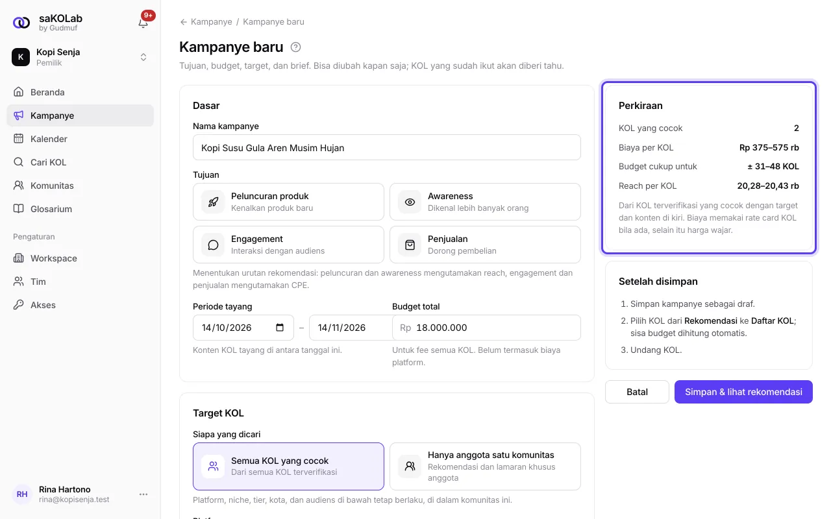
Task: Open the calendar picker for start date
Action: 280,328
